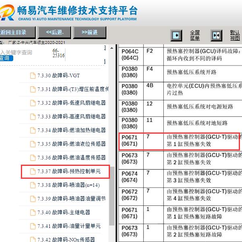Click document icon of 7.3.39 entry

pos(33,199)
